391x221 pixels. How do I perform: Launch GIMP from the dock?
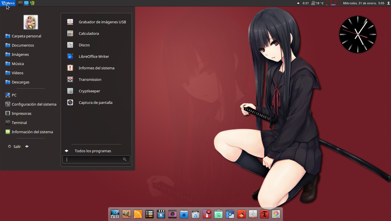tap(126, 214)
